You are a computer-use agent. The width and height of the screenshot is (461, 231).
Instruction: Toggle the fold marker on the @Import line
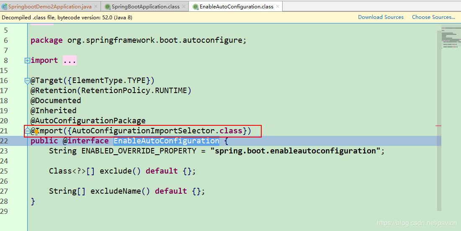click(27, 131)
